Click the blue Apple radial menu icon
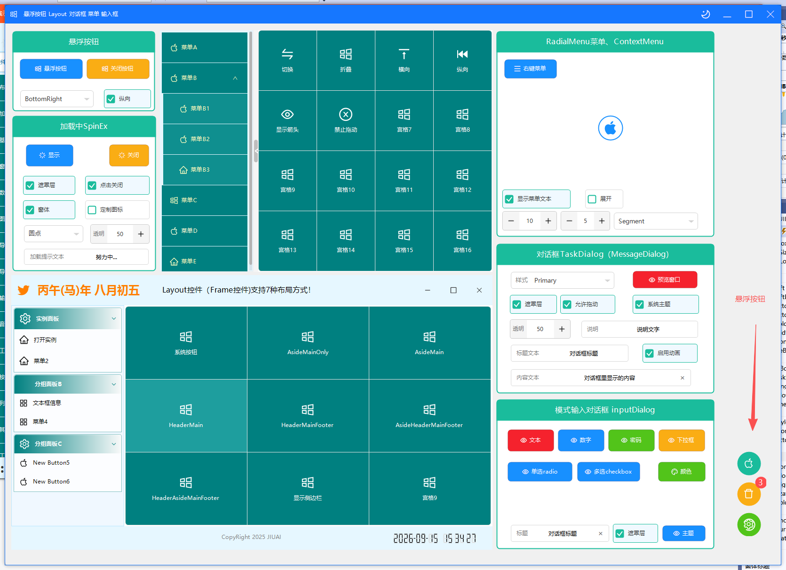786x570 pixels. [611, 128]
